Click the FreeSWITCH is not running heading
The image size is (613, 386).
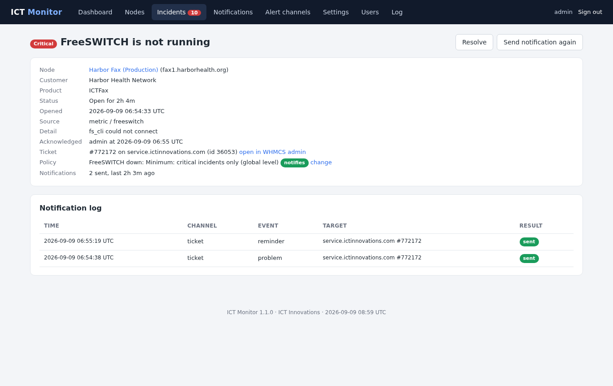tap(135, 42)
